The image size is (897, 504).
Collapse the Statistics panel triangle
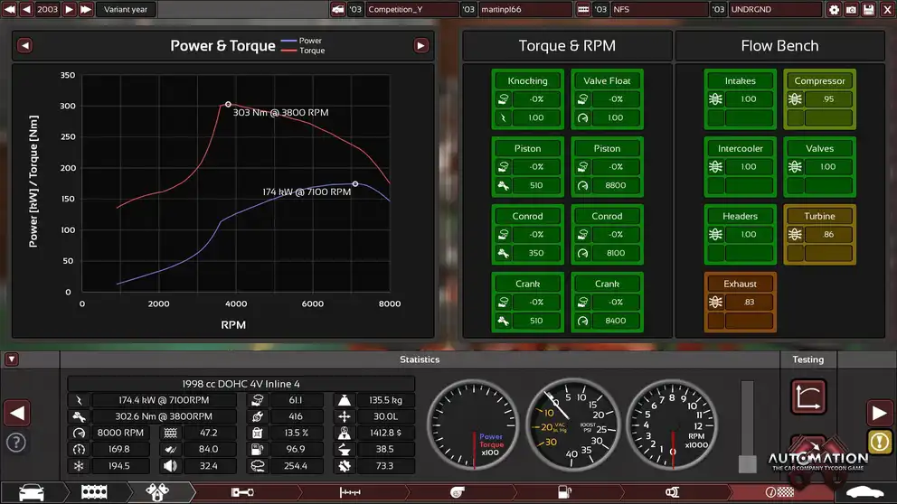pos(12,359)
